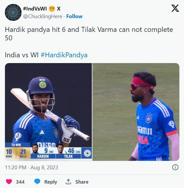Open the #HardikPandya hashtag link

tap(64, 55)
